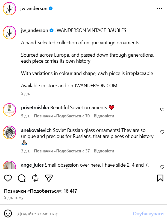Open the three-dot more options menu

click(x=159, y=9)
